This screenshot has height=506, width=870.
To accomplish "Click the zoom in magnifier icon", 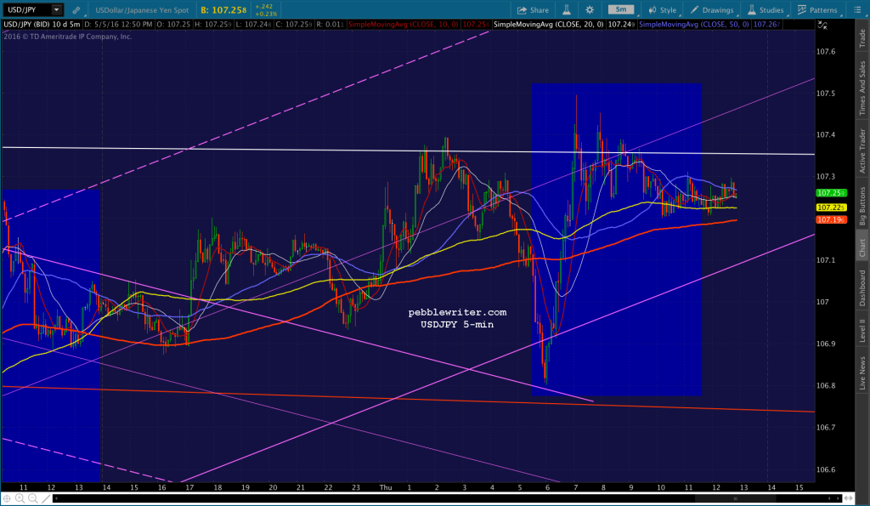I will tap(20, 499).
